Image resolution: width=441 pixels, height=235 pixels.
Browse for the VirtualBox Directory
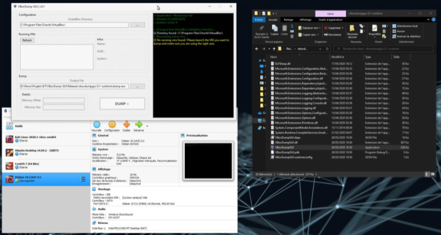(137, 25)
